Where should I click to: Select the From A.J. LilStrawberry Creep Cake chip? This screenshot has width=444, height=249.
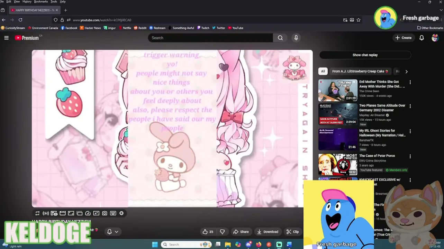360,71
